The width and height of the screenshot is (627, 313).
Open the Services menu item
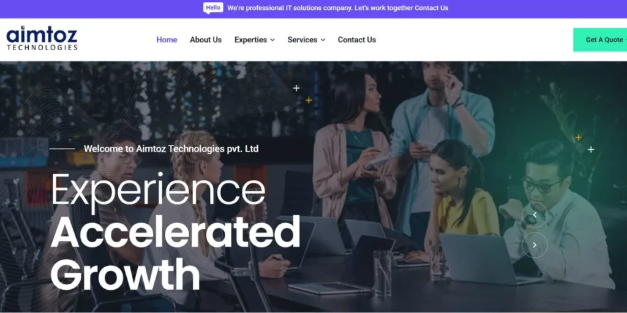click(302, 40)
